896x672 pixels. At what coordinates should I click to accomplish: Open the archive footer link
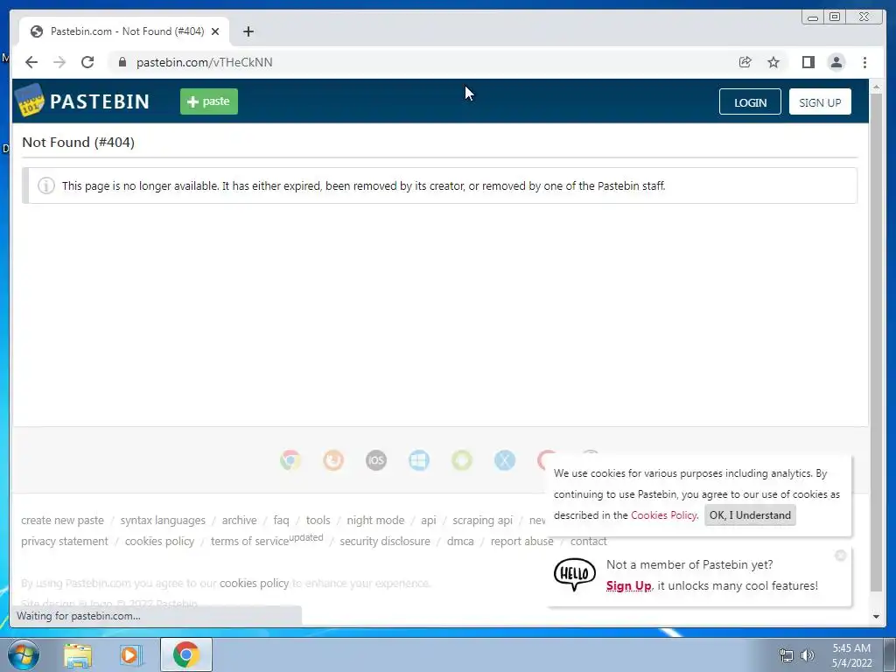pos(240,521)
